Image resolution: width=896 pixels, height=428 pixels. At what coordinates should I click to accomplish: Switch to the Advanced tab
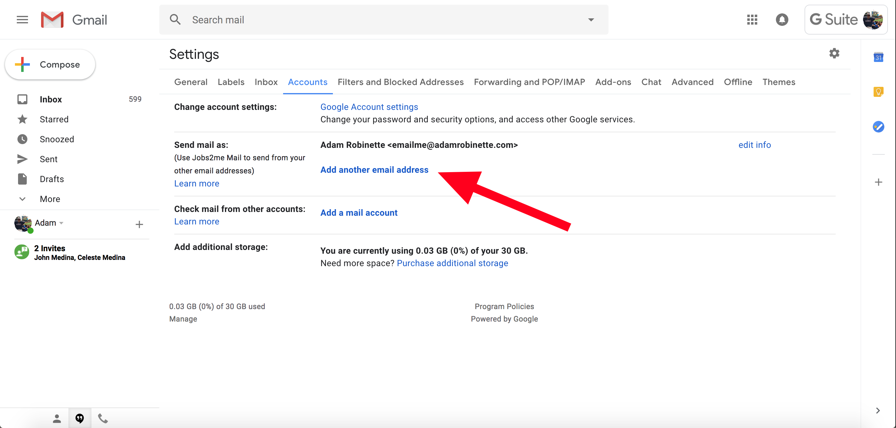[692, 82]
